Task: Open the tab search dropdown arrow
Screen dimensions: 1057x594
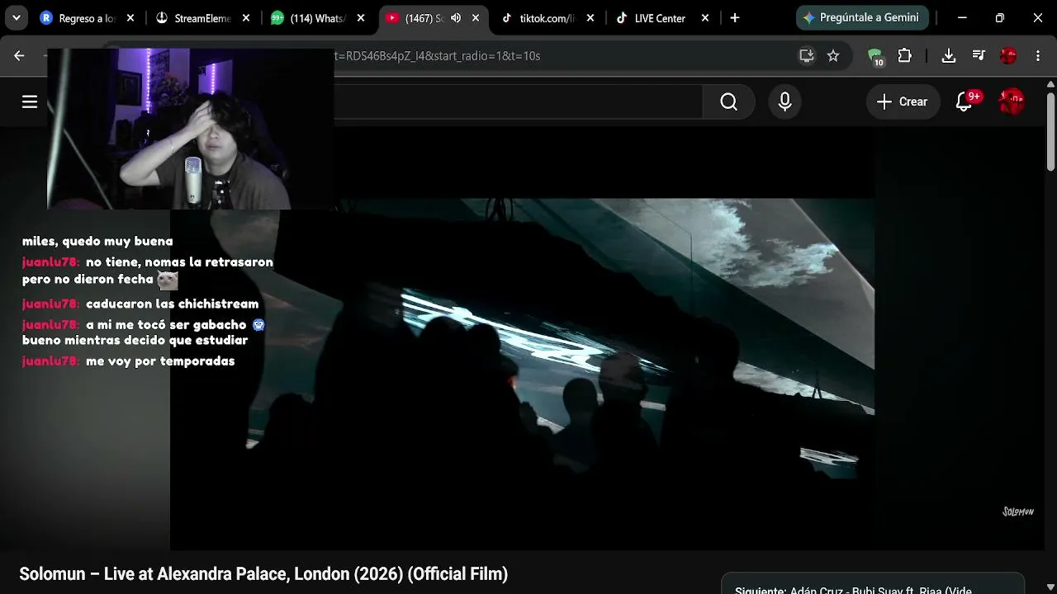Action: [x=17, y=18]
